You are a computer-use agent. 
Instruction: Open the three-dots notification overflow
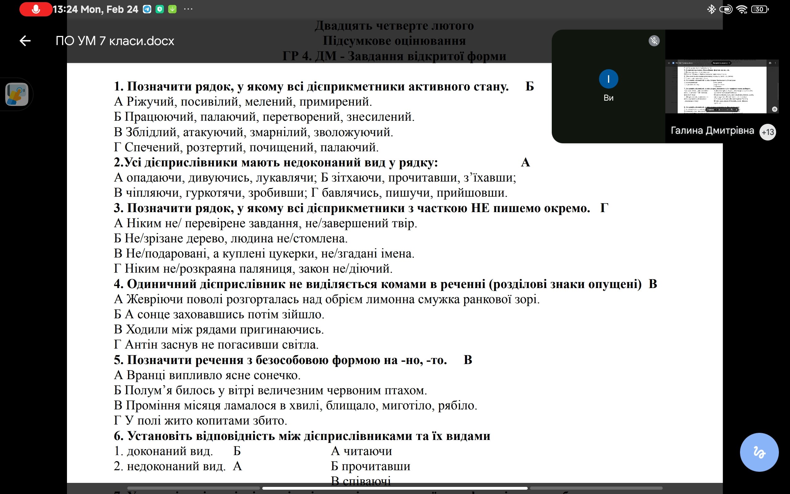188,9
